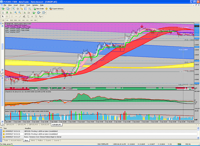
Task: Open the Charts menu
Action: 22,5
